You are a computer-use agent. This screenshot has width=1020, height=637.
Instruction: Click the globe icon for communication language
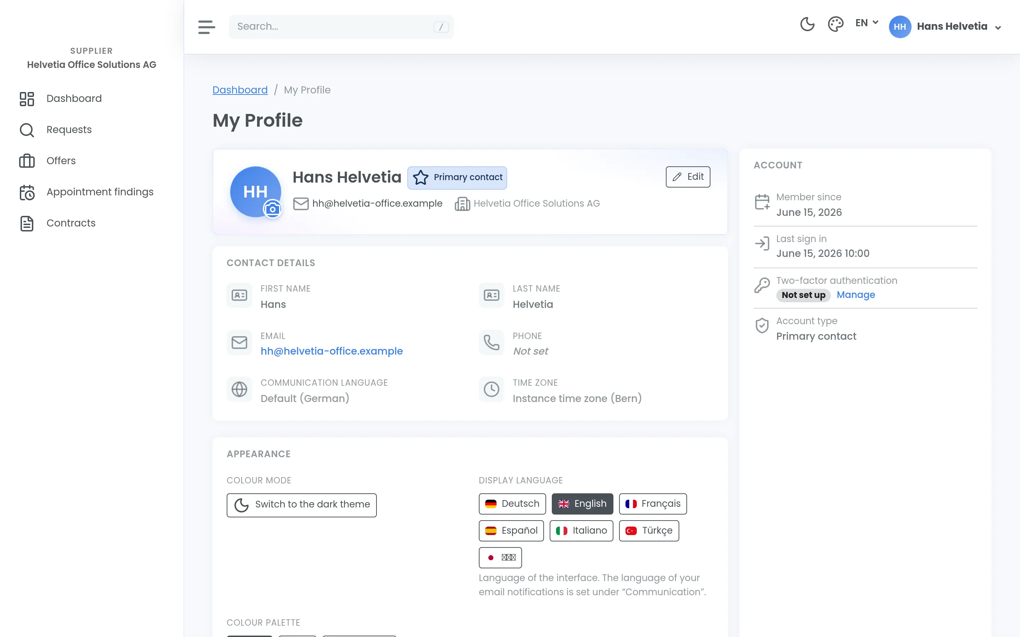coord(239,389)
